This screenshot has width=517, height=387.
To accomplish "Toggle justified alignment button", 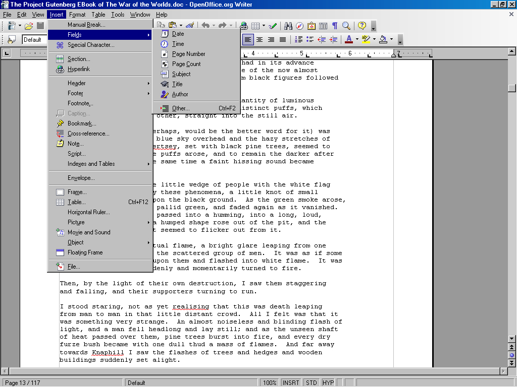I will [x=283, y=39].
